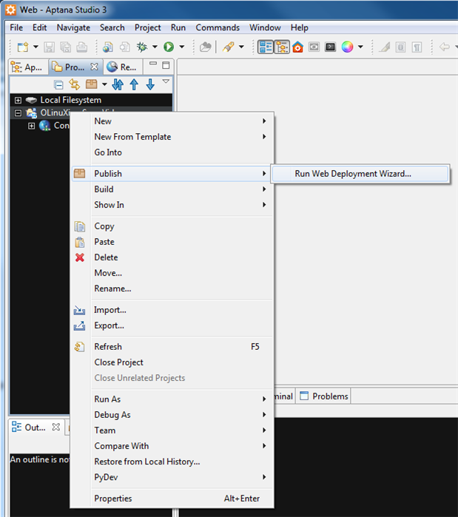This screenshot has width=458, height=517.
Task: Click the Terminal icon in the toolbar
Action: 330,47
